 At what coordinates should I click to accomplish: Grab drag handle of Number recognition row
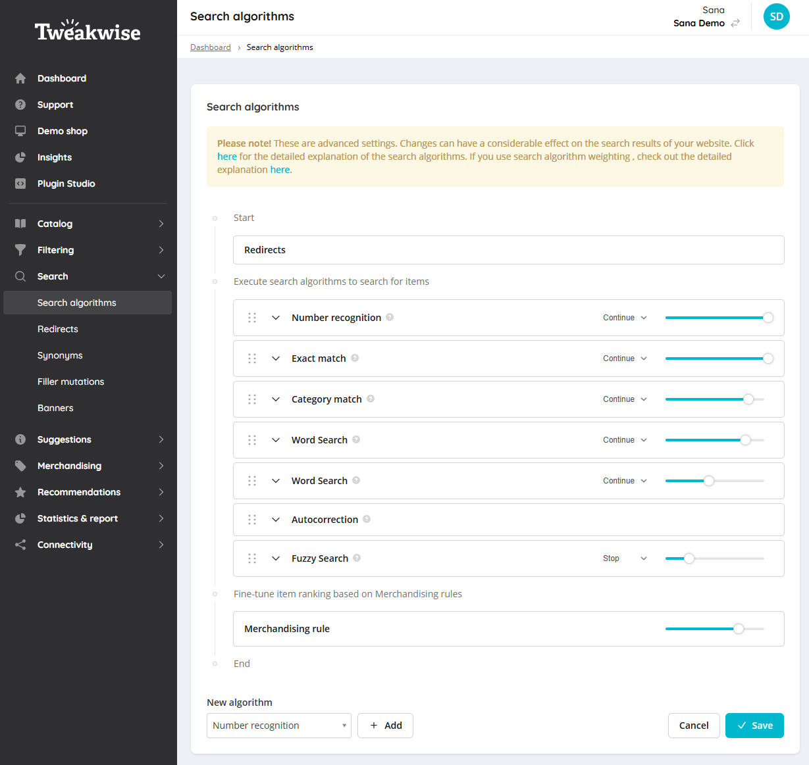click(252, 318)
